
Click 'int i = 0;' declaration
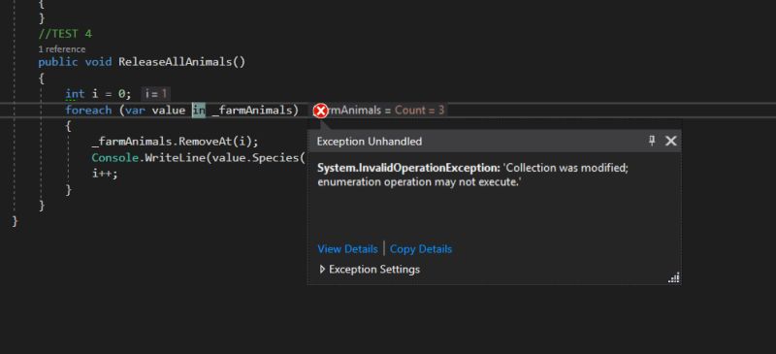pos(99,93)
